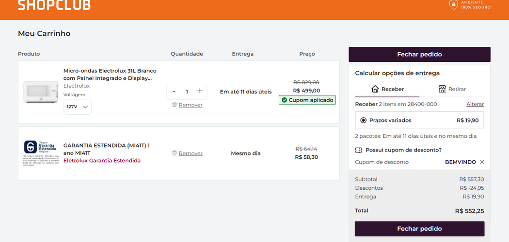Switch to the Receber tab
Viewport: 509px width, 242px height.
click(387, 89)
